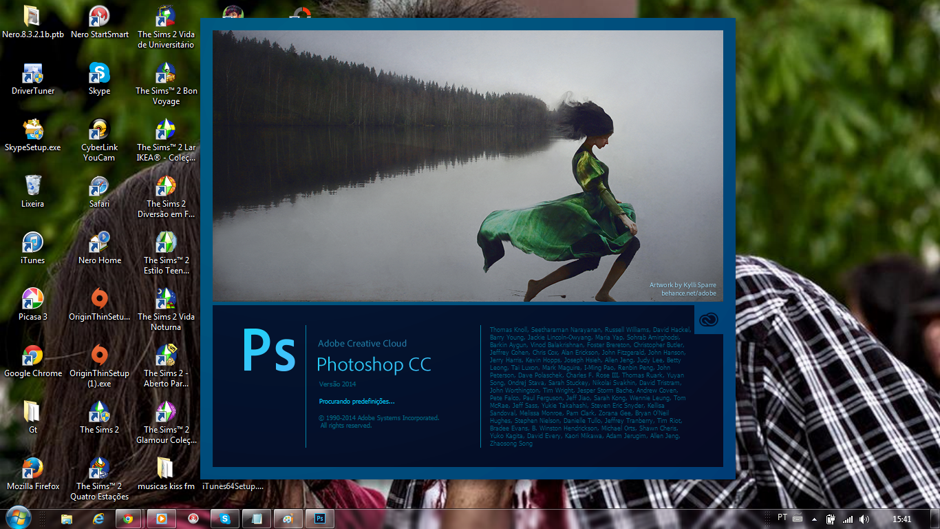Open the volume speaker tray icon
The image size is (940, 529).
[864, 519]
